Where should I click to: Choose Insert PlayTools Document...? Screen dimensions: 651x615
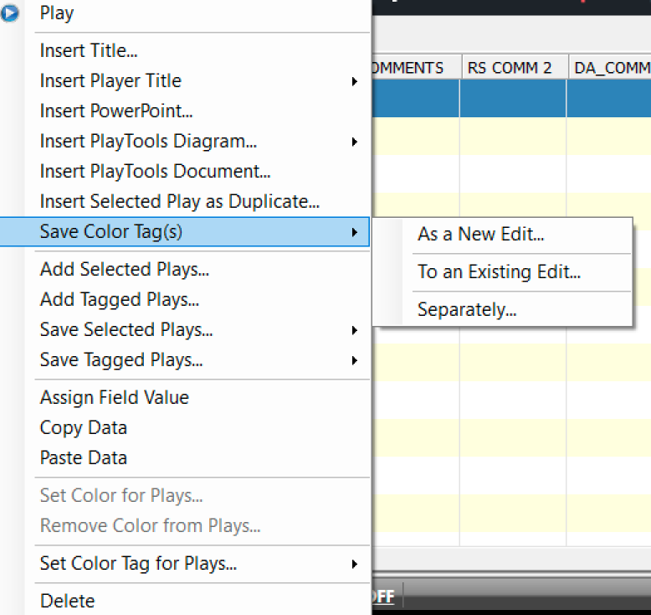(x=155, y=171)
